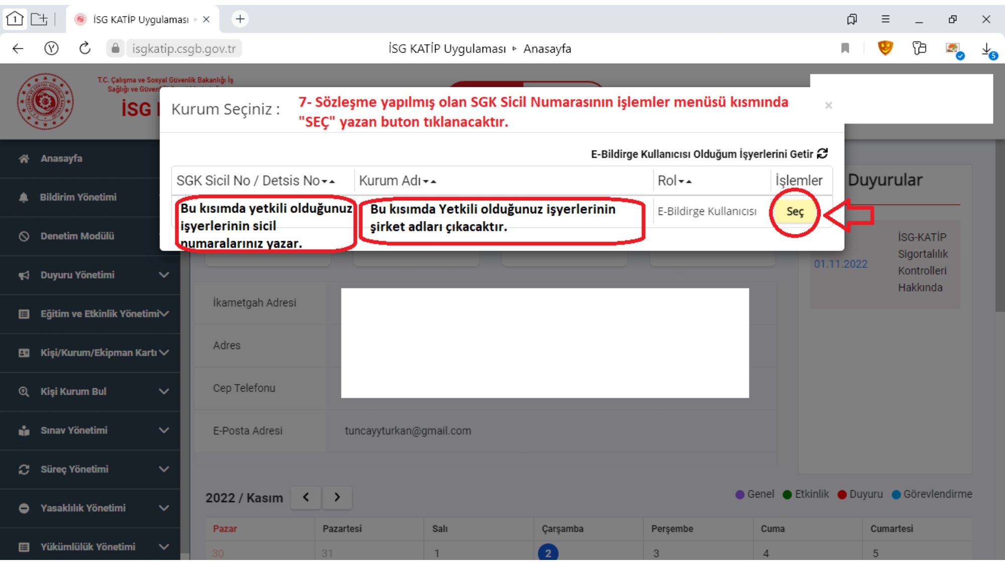1005x565 pixels.
Task: Open a new browser tab
Action: coord(240,19)
